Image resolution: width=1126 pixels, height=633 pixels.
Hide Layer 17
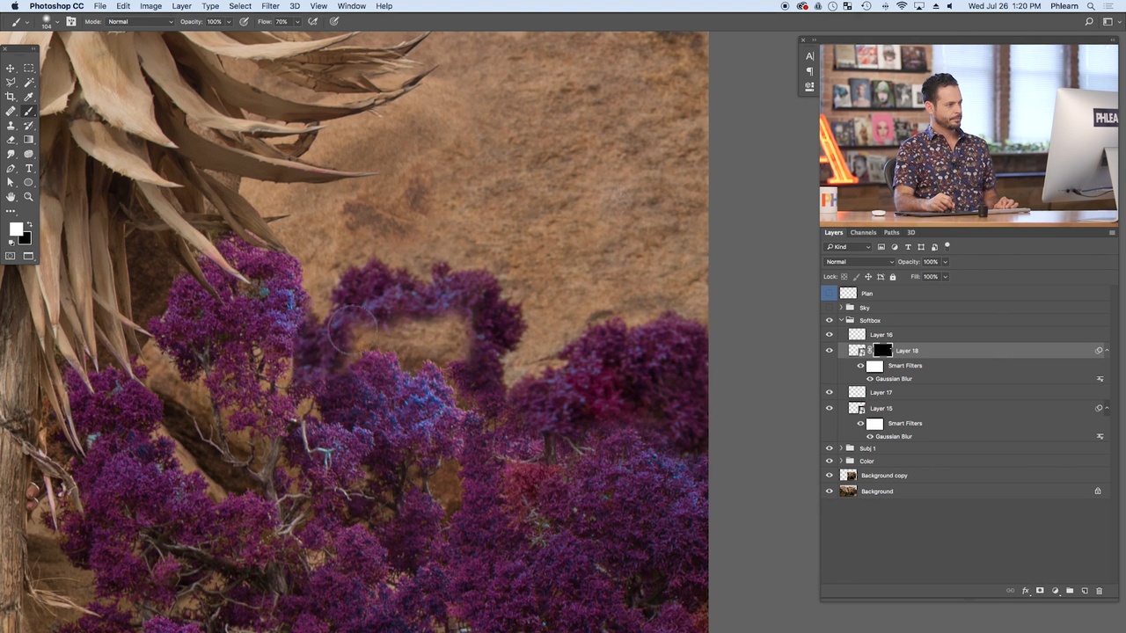[x=829, y=392]
